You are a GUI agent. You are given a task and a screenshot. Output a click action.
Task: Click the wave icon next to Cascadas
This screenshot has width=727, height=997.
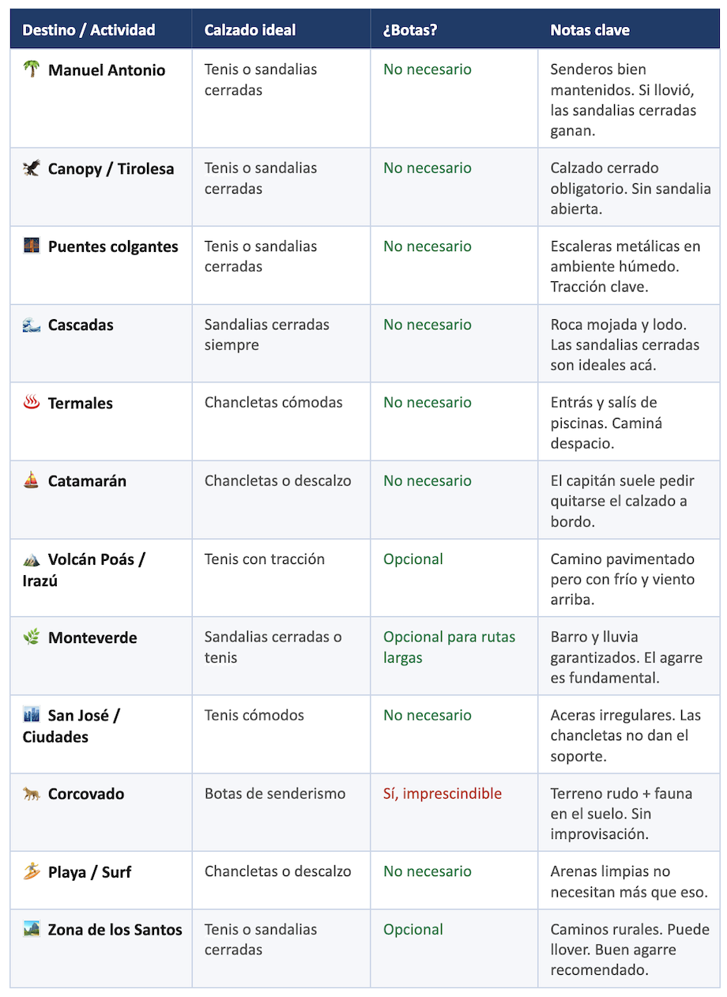point(31,324)
